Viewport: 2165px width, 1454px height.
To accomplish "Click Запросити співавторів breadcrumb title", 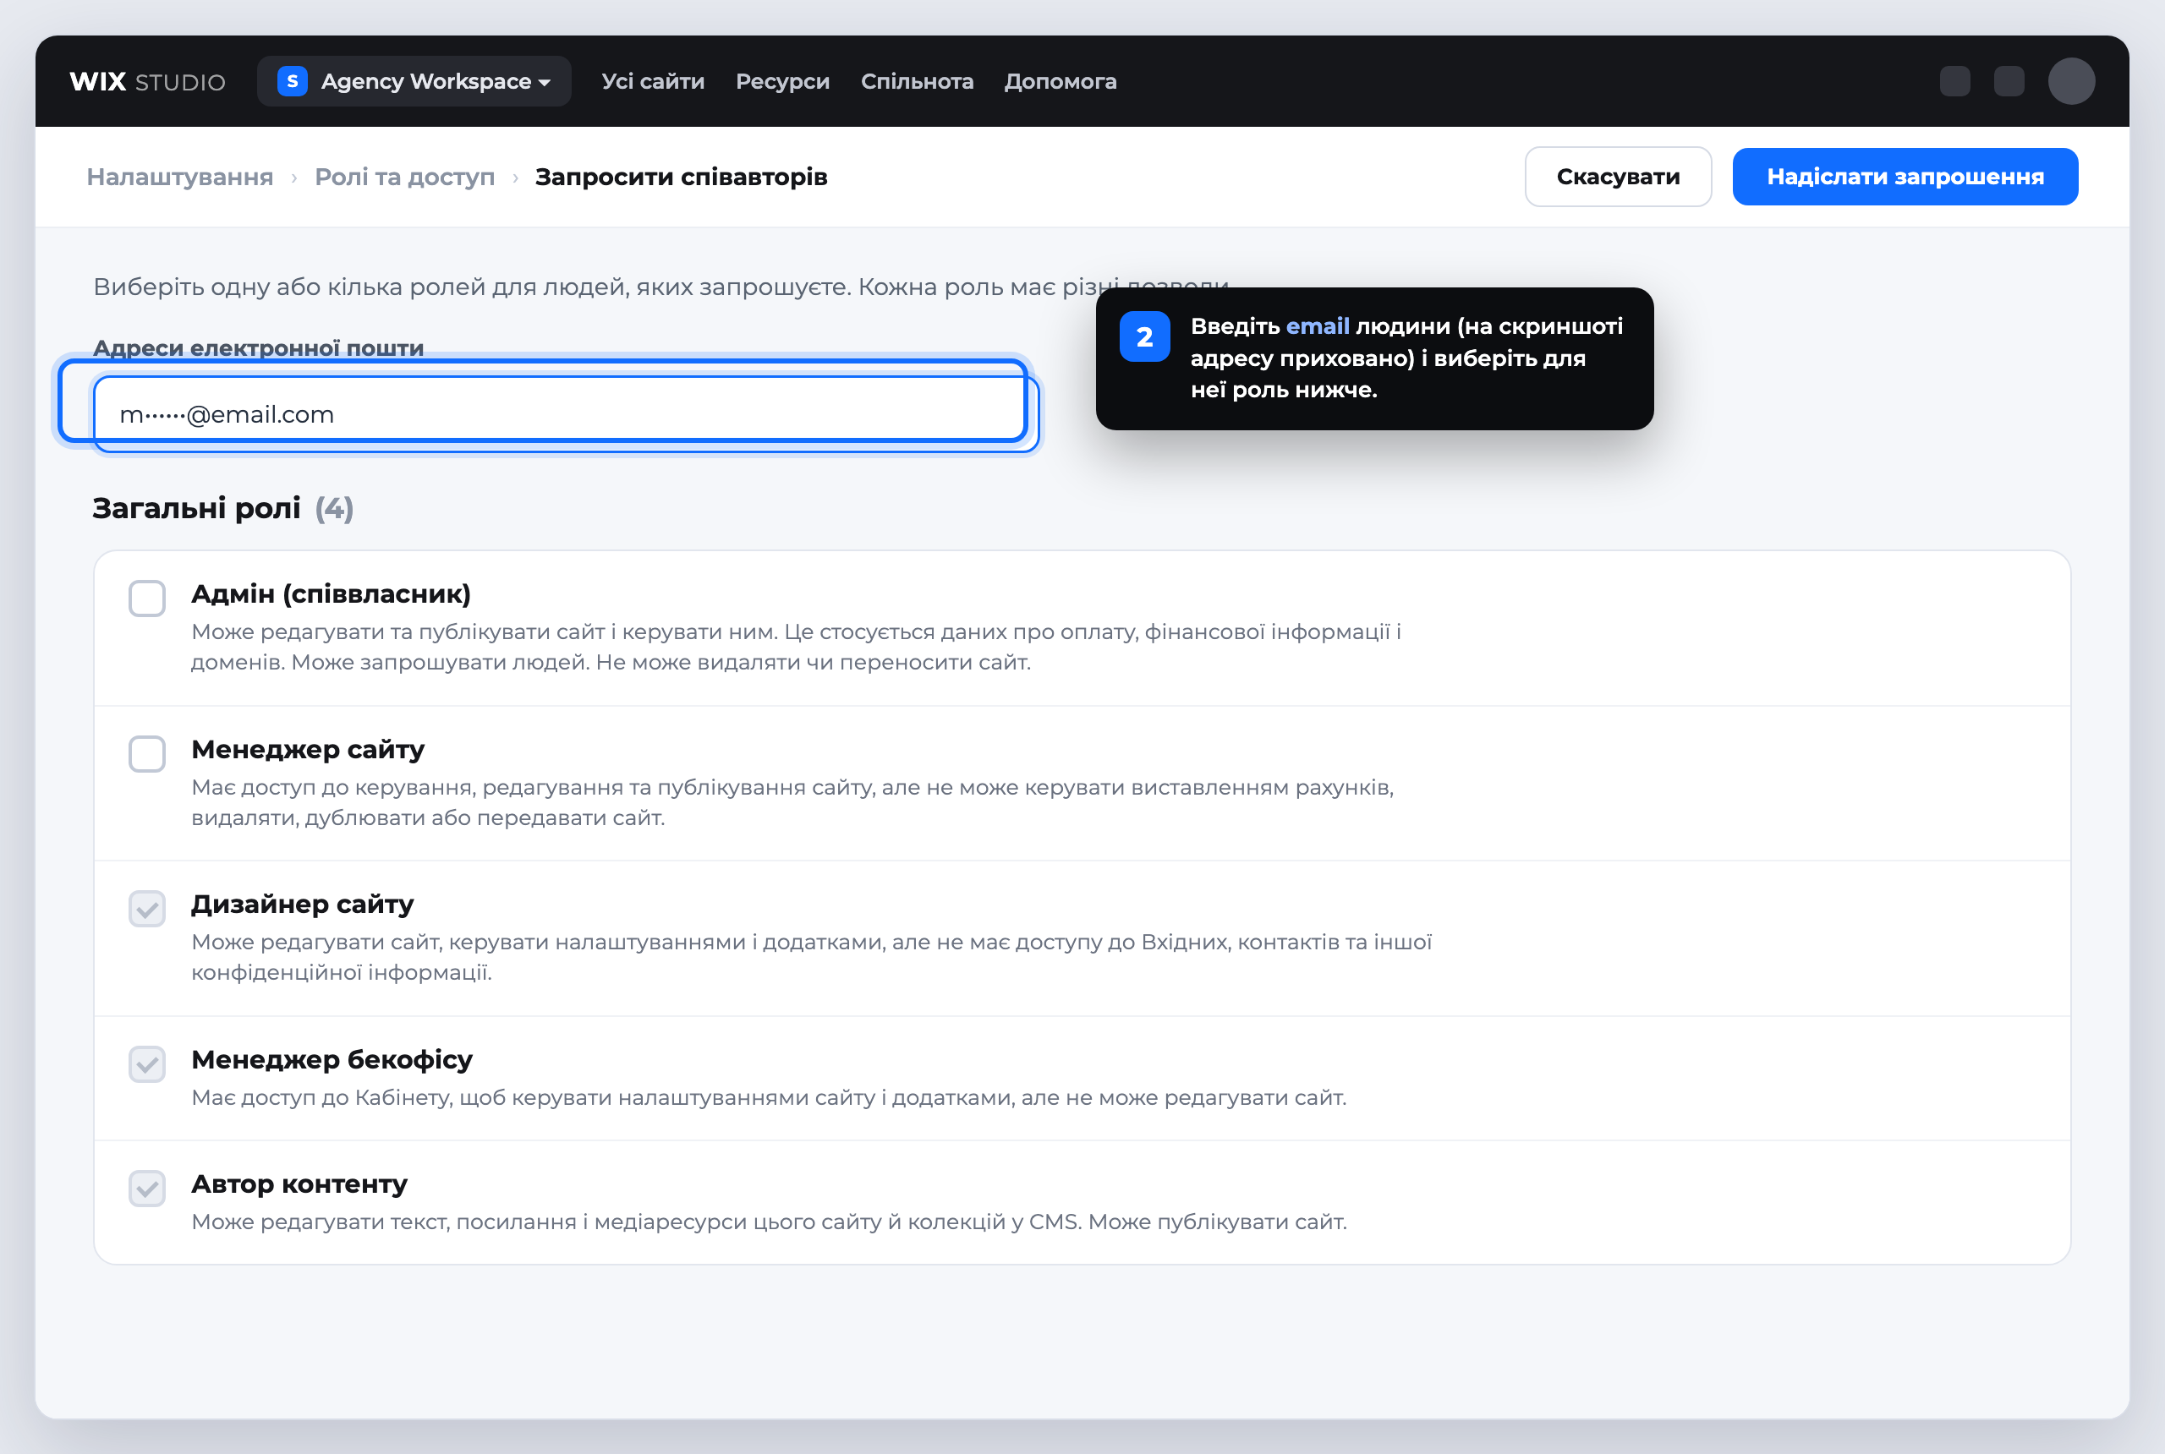I will click(681, 178).
